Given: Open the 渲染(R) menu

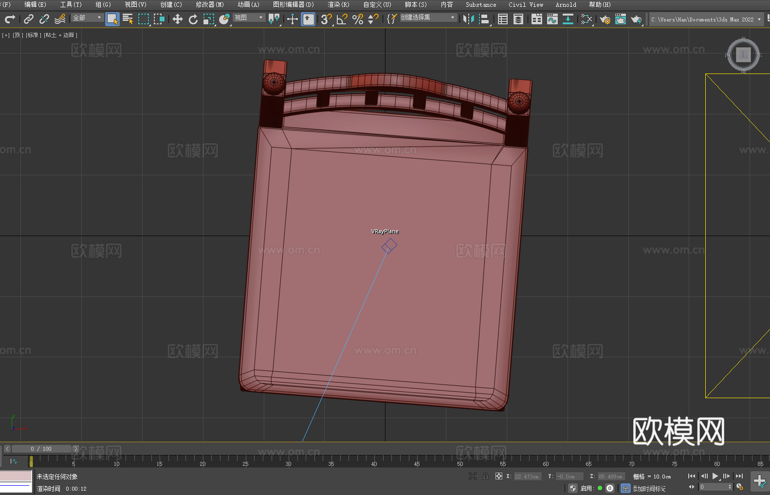Looking at the screenshot, I should tap(338, 4).
